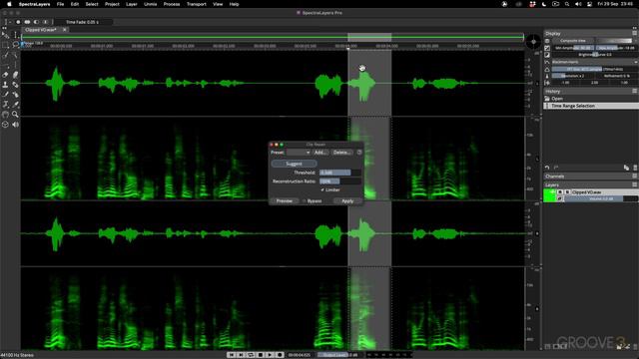Select the rectangular selection tool
The image size is (639, 359).
coord(5,45)
